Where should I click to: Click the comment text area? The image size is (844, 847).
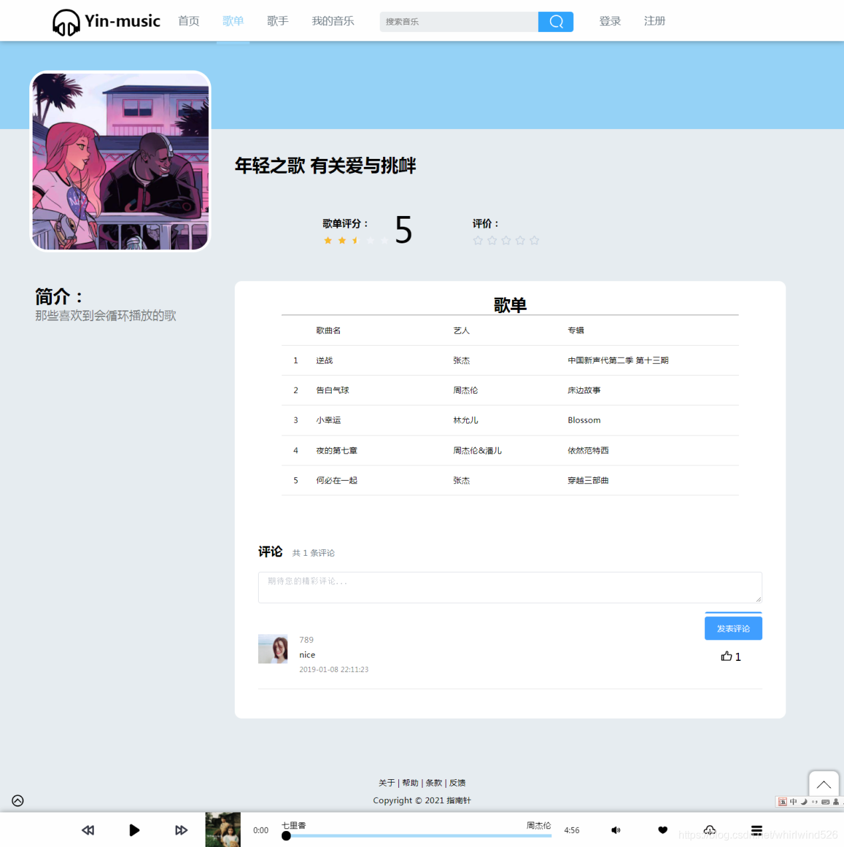click(510, 588)
